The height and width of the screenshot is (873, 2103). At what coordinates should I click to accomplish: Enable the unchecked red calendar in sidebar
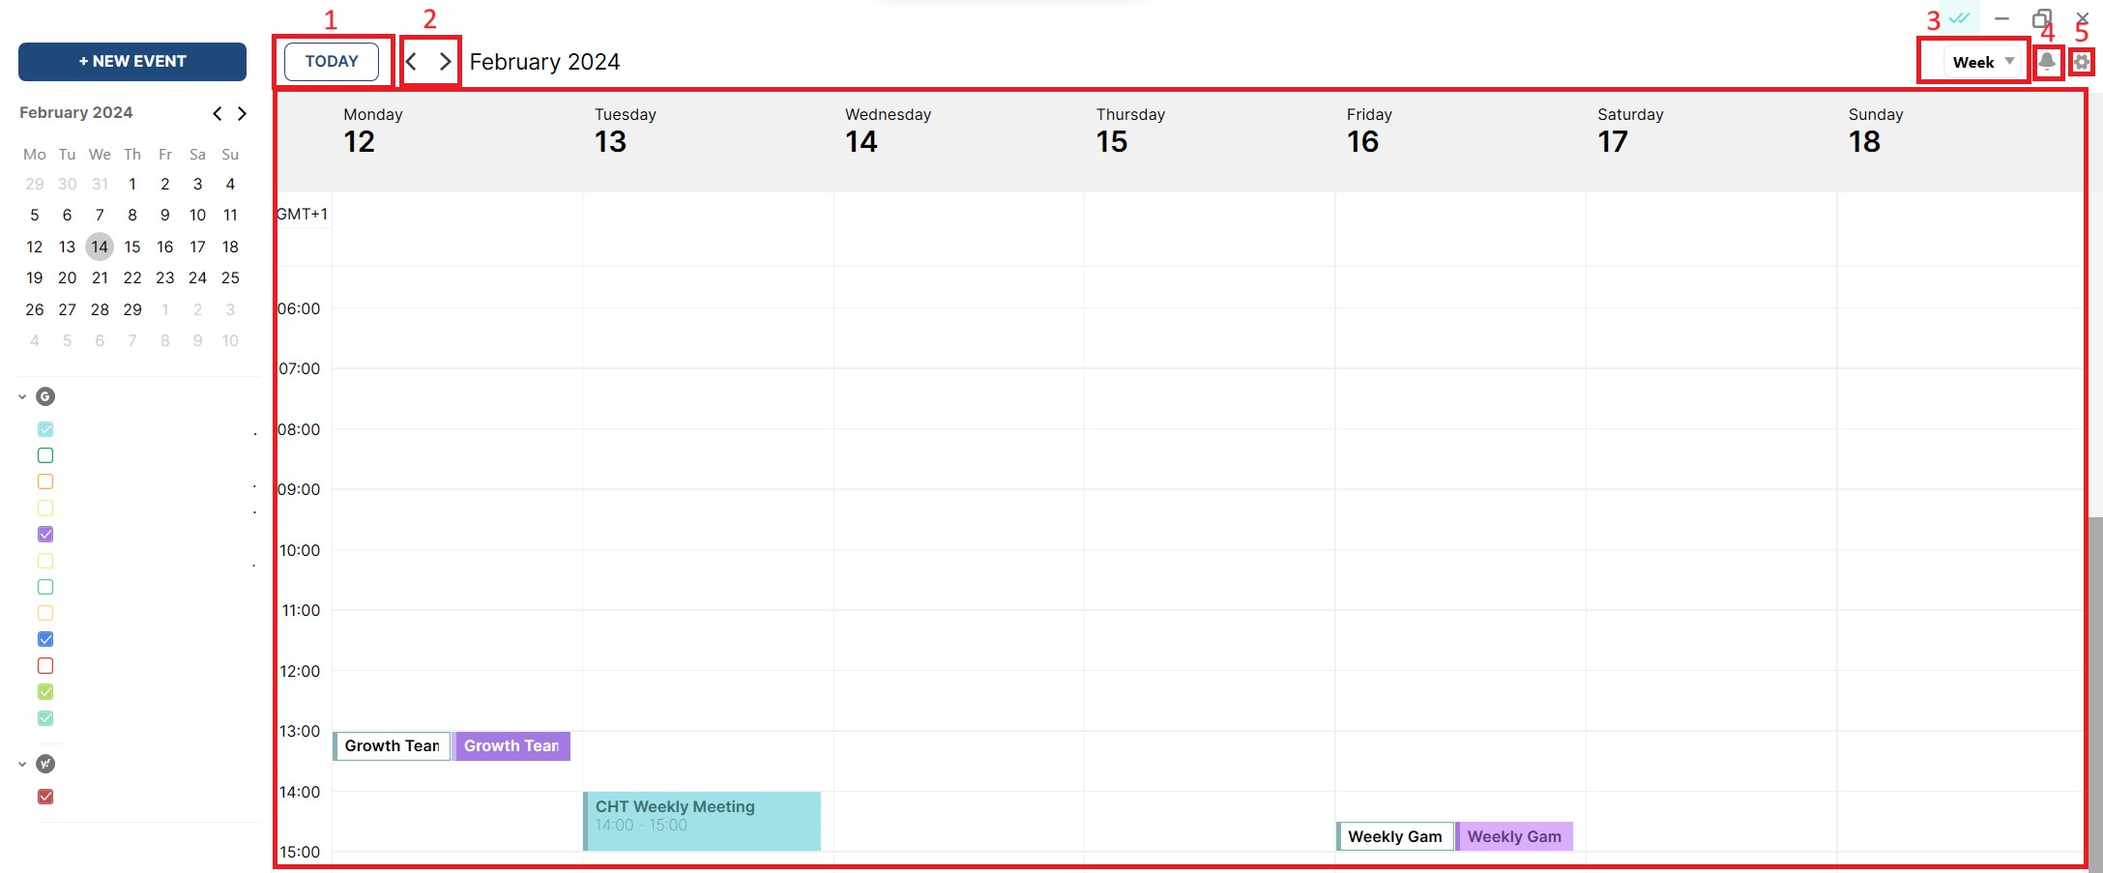click(x=44, y=665)
